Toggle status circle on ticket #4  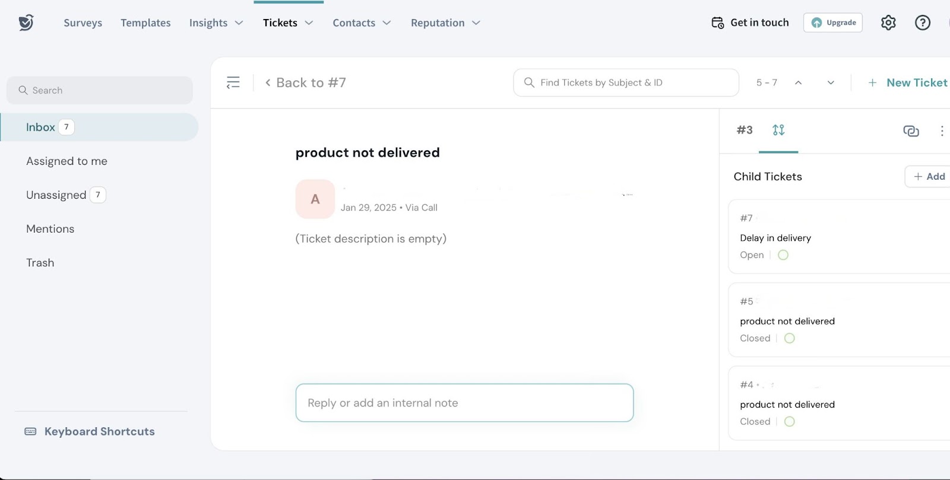pyautogui.click(x=790, y=422)
